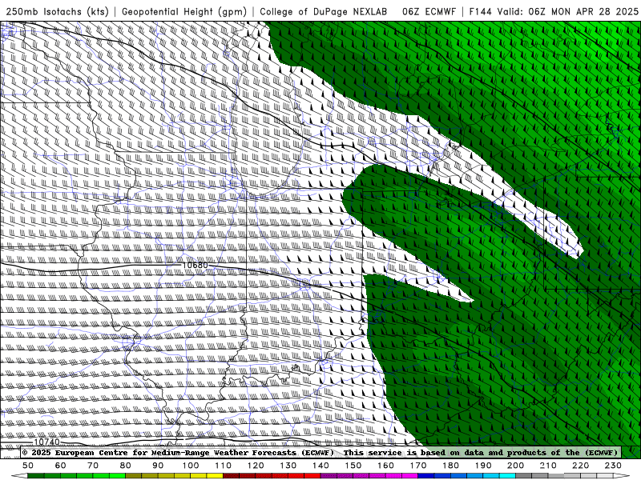The width and height of the screenshot is (641, 480).
Task: Click the 160 value on the color scale
Action: pyautogui.click(x=385, y=466)
